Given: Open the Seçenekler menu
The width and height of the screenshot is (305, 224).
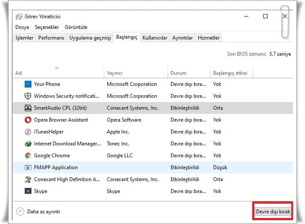Looking at the screenshot, I should 47,27.
